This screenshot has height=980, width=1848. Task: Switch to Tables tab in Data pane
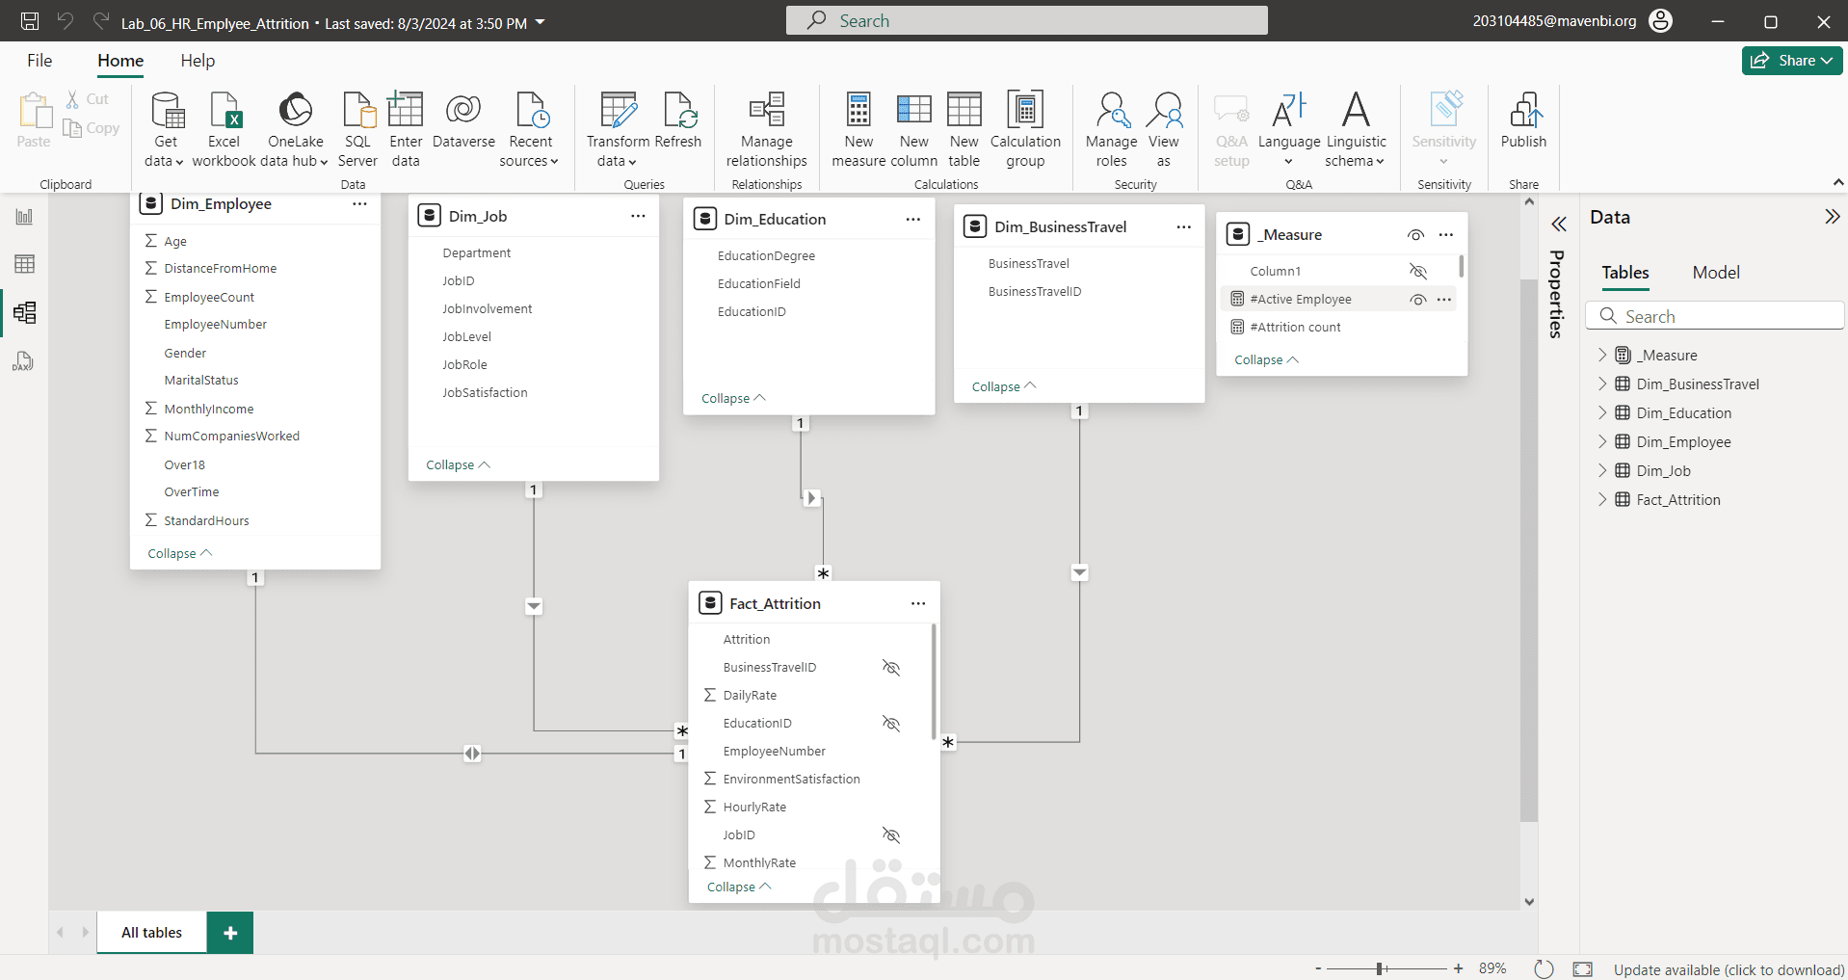tap(1625, 273)
